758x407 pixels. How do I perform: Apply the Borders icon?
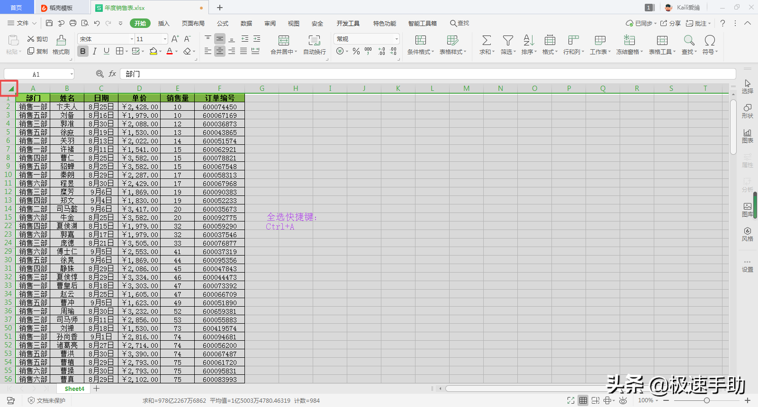coord(119,51)
